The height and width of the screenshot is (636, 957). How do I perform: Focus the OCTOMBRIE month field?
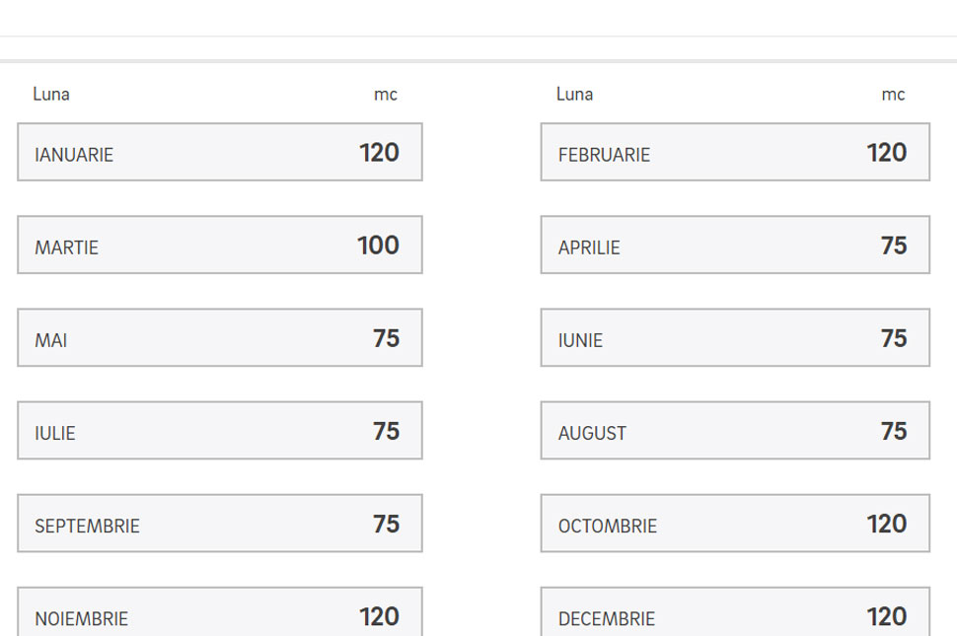tap(734, 524)
